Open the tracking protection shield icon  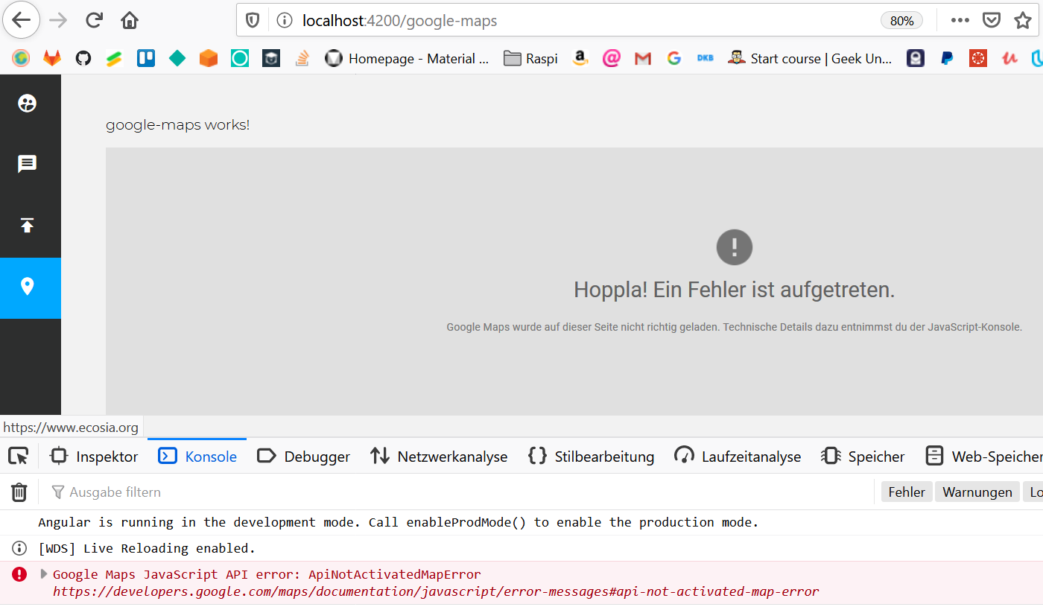(253, 21)
